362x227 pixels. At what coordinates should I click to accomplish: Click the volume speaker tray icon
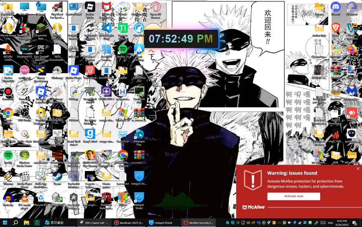coord(248,223)
